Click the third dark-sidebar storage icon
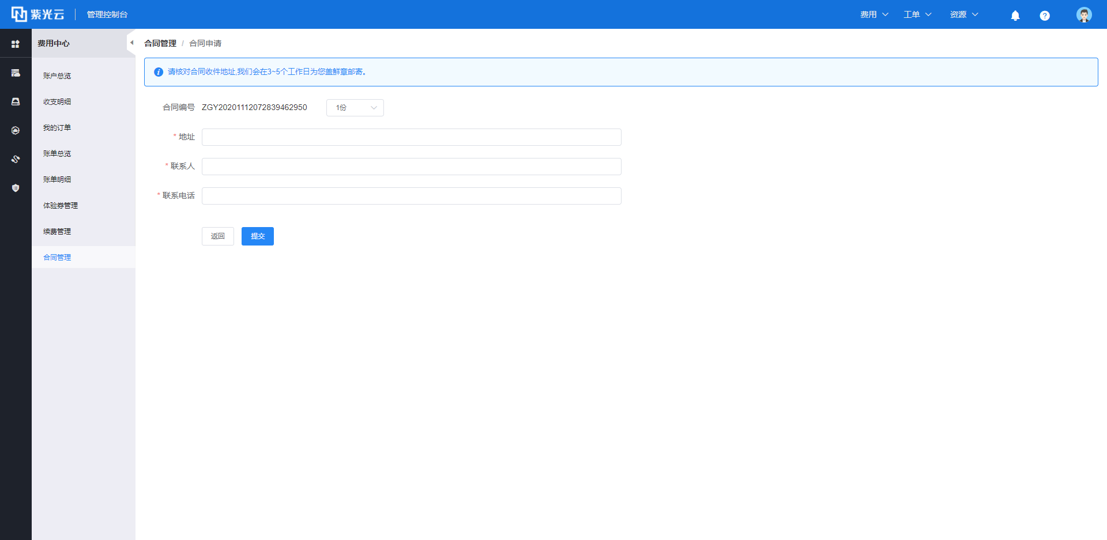Screen dimensions: 1107x540 coord(16,101)
